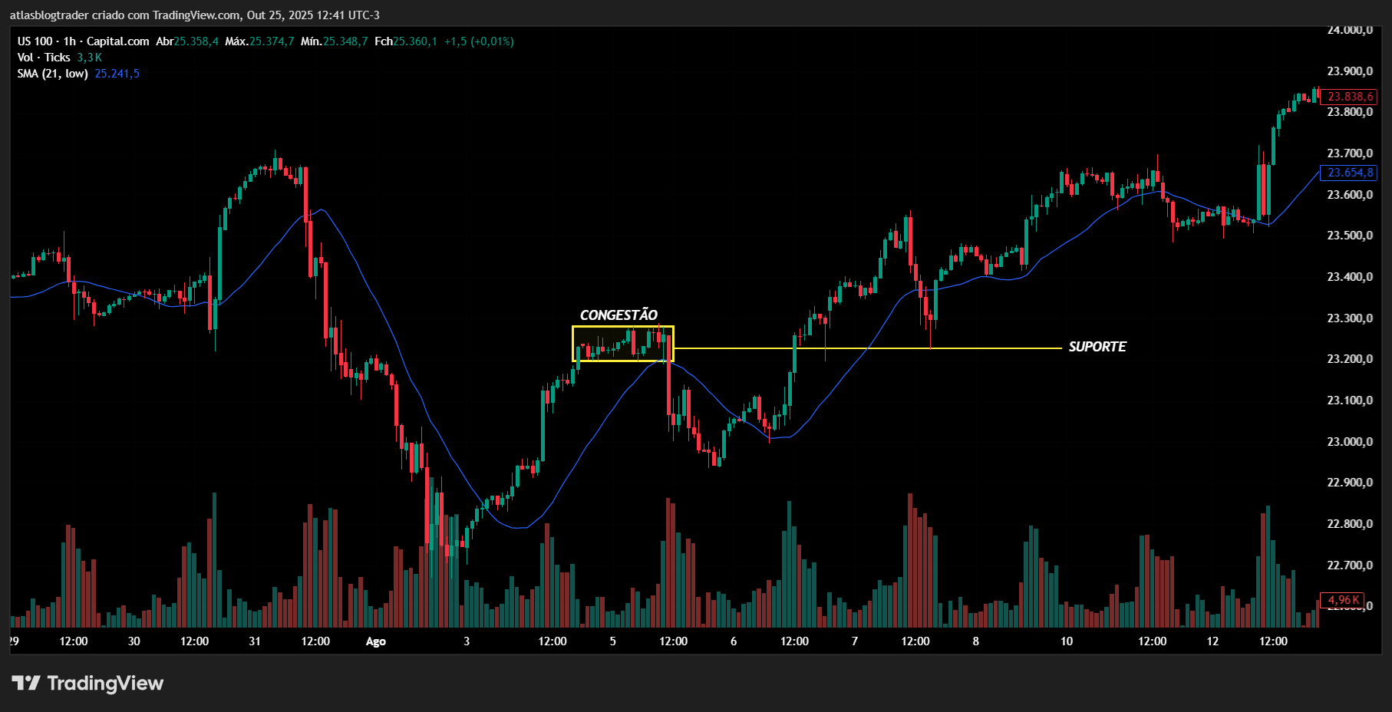Click the CONGESTÃO text annotation
The width and height of the screenshot is (1392, 712).
(618, 315)
